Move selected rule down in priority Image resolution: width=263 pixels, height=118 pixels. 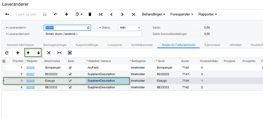(38, 53)
